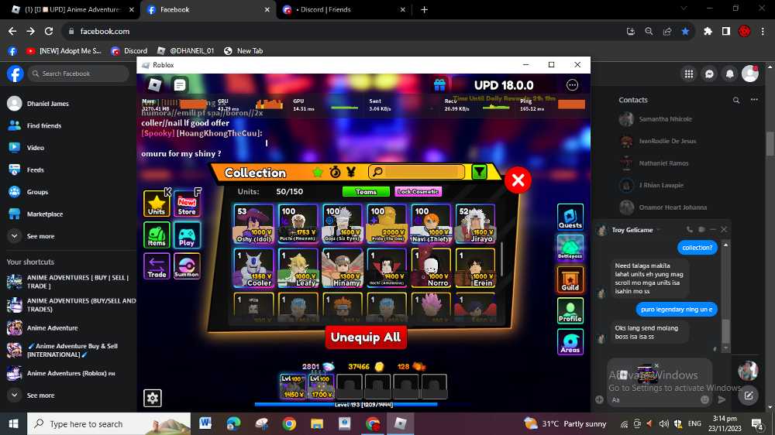Screen dimensions: 775x435
Task: Toggle the Lock Cosmetic button
Action: click(x=418, y=192)
